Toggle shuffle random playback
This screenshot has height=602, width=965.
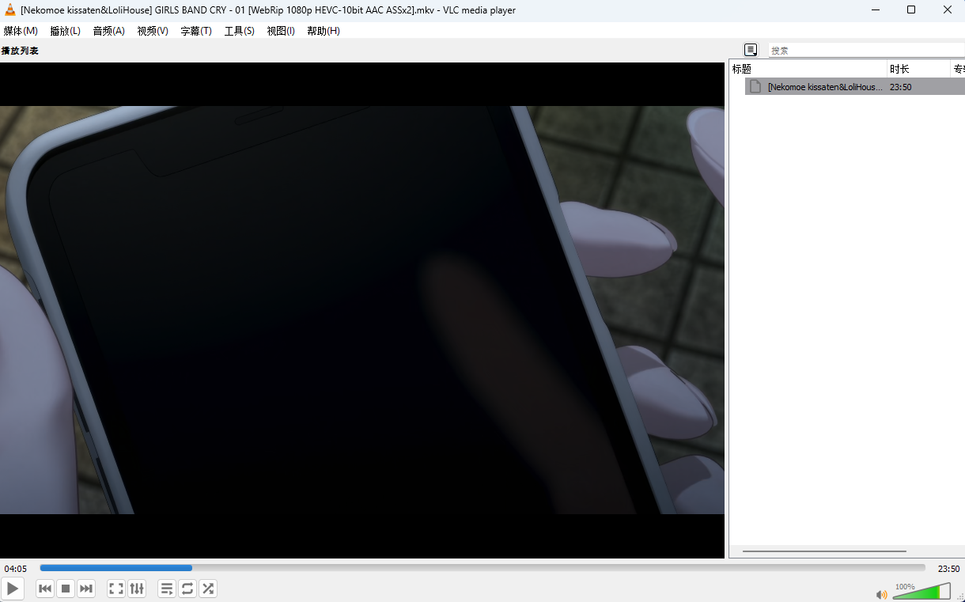(208, 589)
